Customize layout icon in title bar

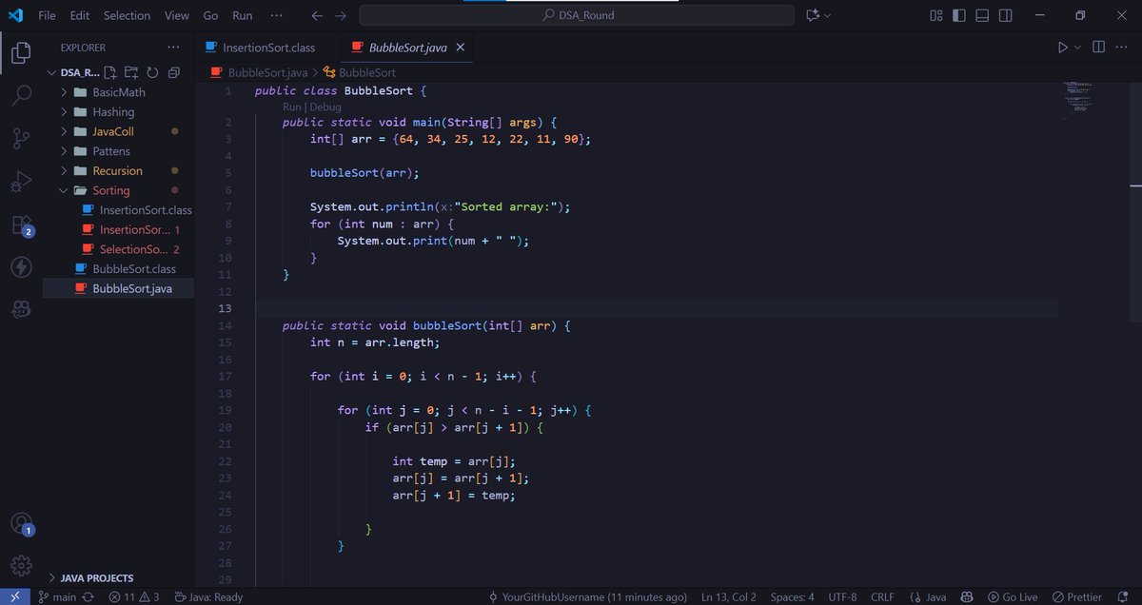[936, 15]
